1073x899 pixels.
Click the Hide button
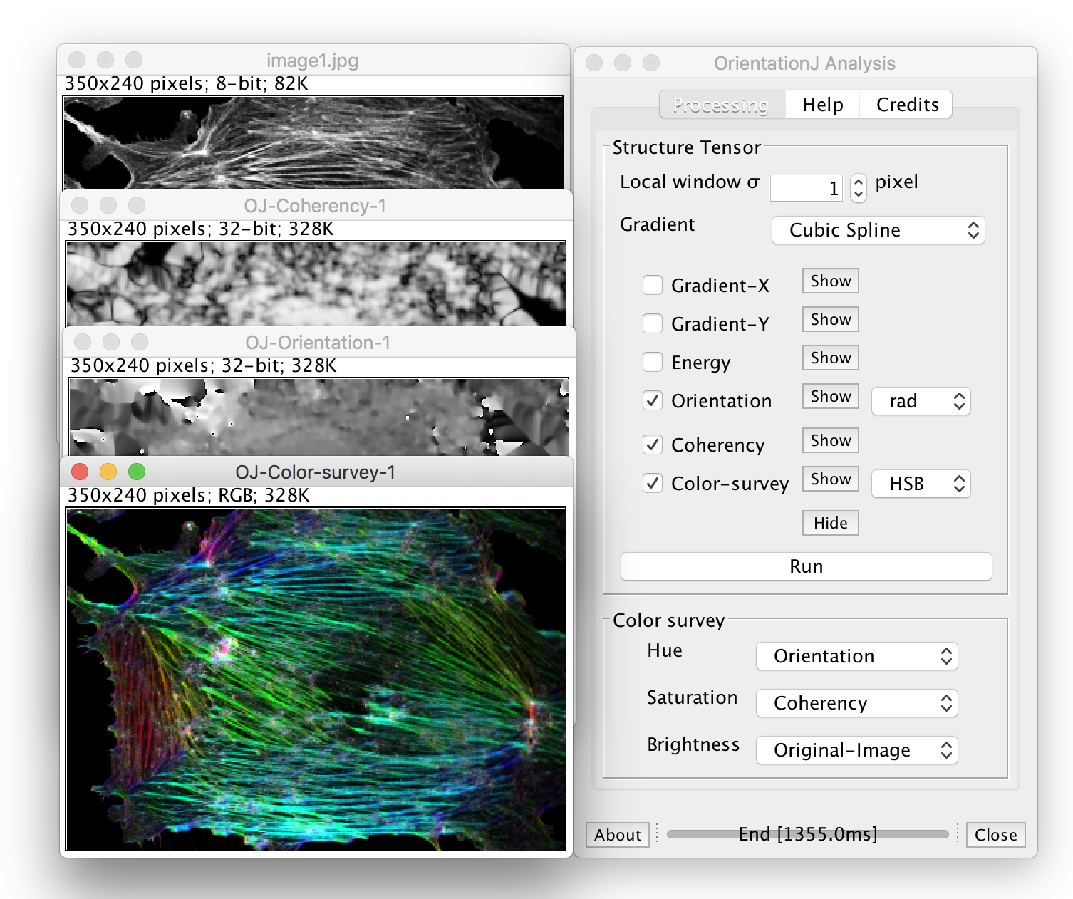click(830, 523)
